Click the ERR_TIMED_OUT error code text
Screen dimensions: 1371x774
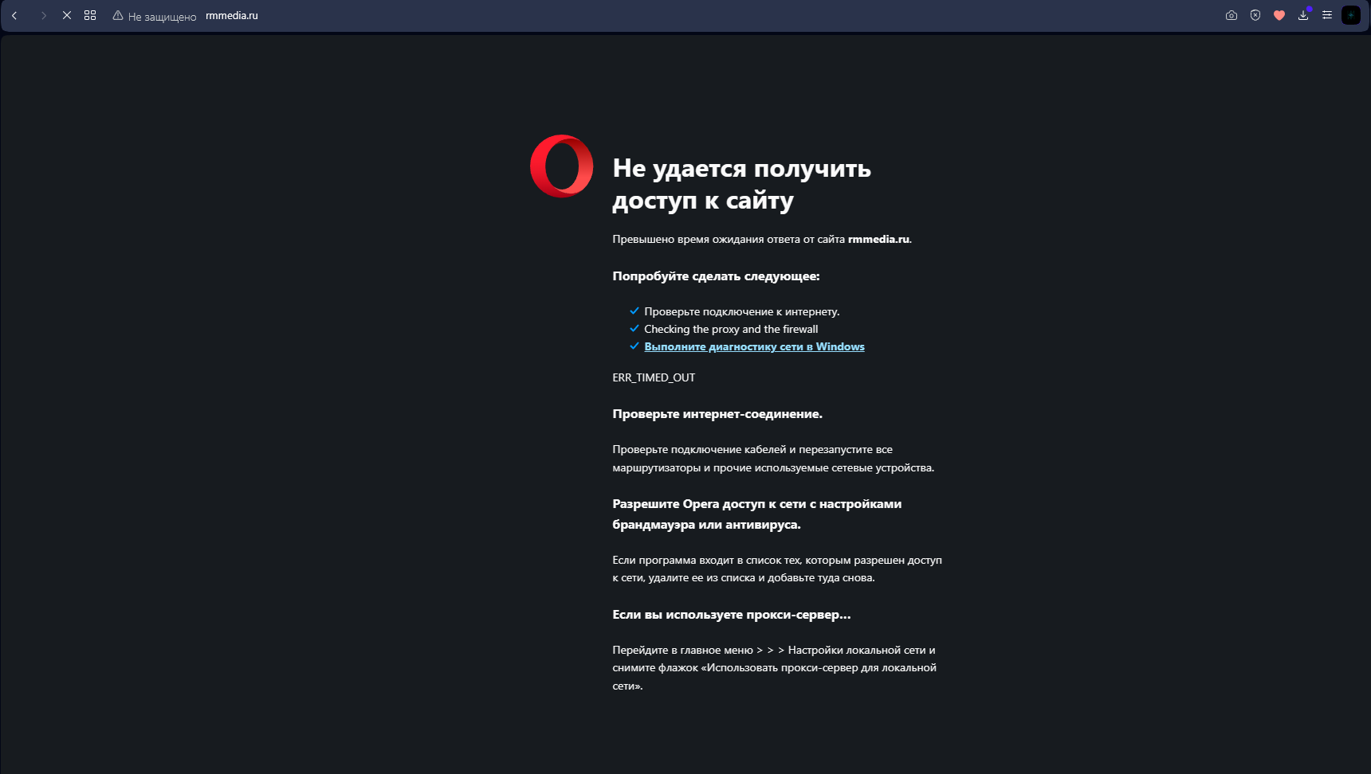654,377
